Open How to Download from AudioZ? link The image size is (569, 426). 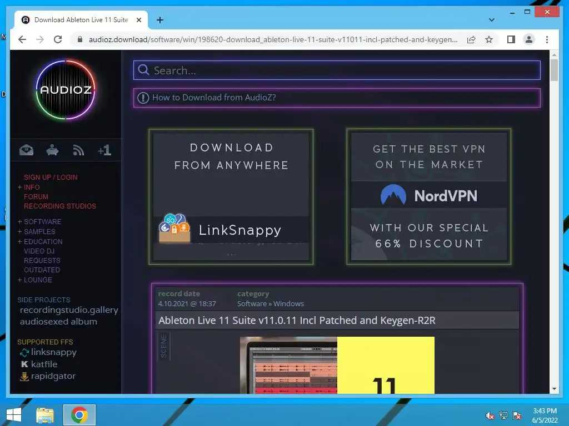pyautogui.click(x=214, y=98)
